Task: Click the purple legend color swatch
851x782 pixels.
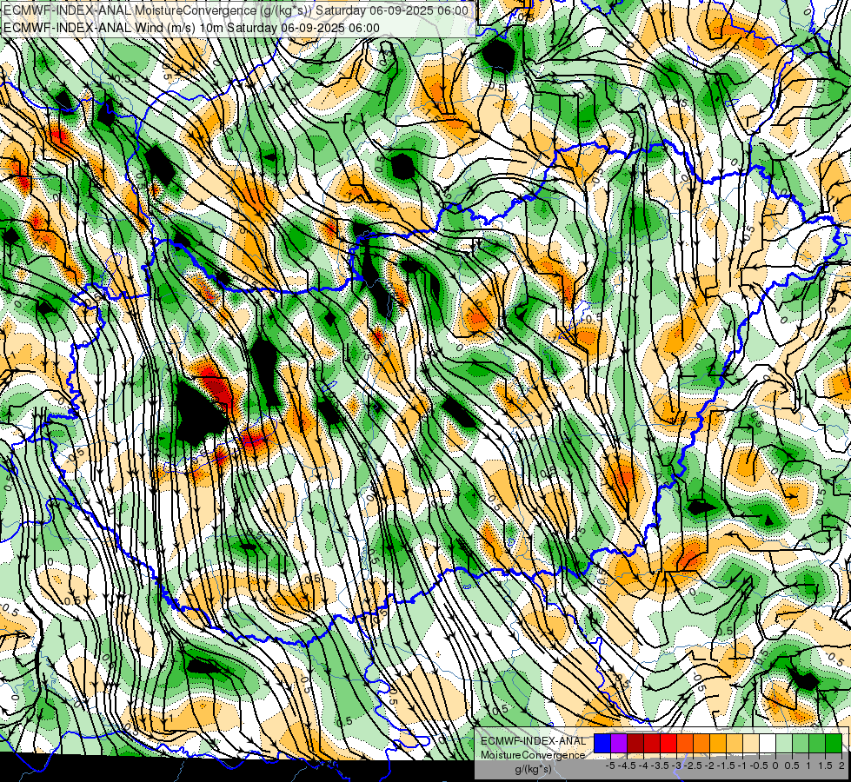Action: coord(619,744)
